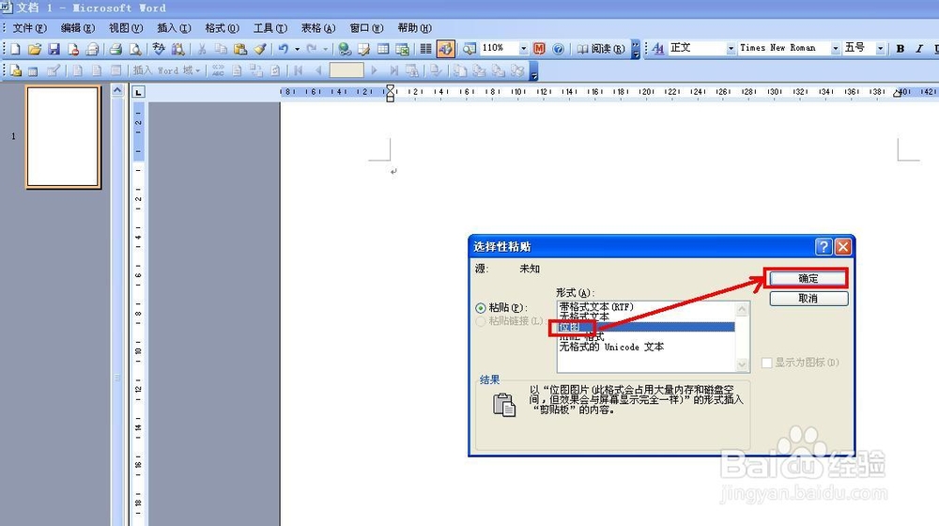Open the Redo history dropdown arrow
The width and height of the screenshot is (939, 526).
[326, 49]
